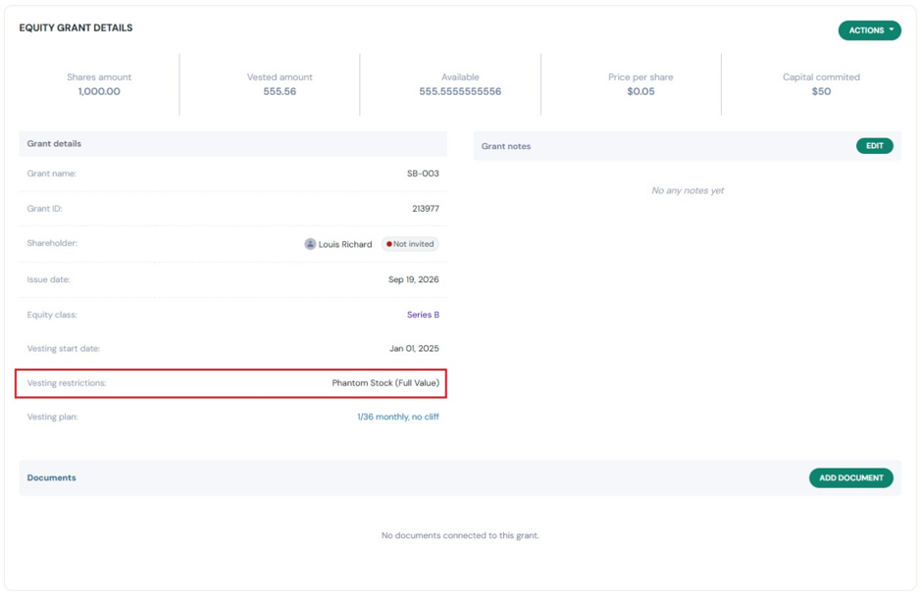Select shareholder name Louis Richard
This screenshot has height=596, width=922.
(345, 244)
